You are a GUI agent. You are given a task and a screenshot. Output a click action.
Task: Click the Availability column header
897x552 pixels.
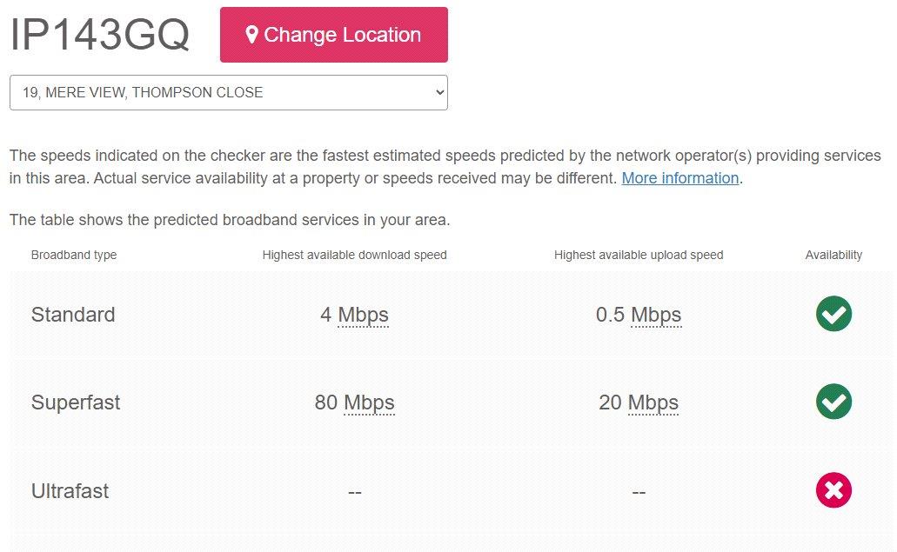tap(833, 255)
